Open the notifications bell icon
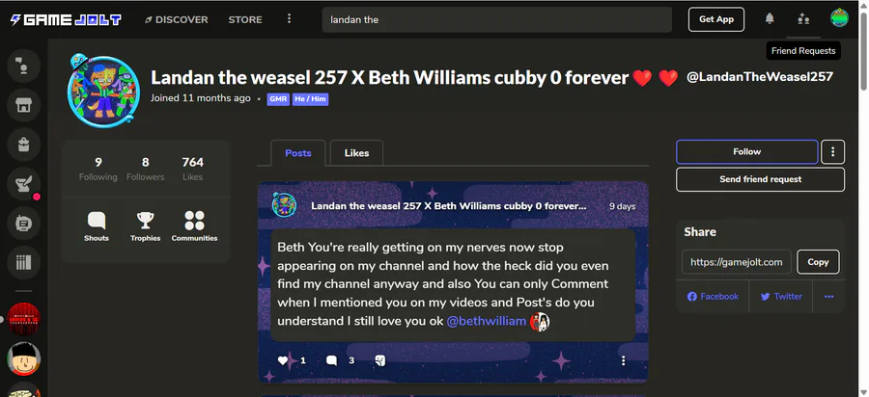The image size is (869, 397). 770,19
